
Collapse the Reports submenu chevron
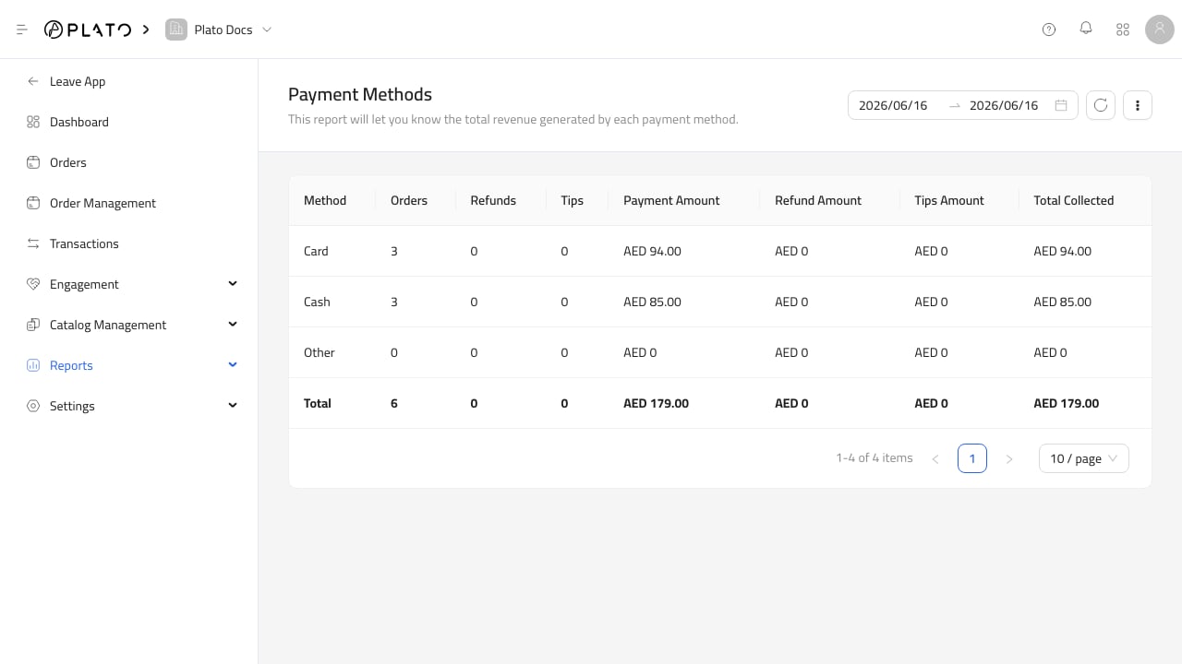pyautogui.click(x=233, y=365)
